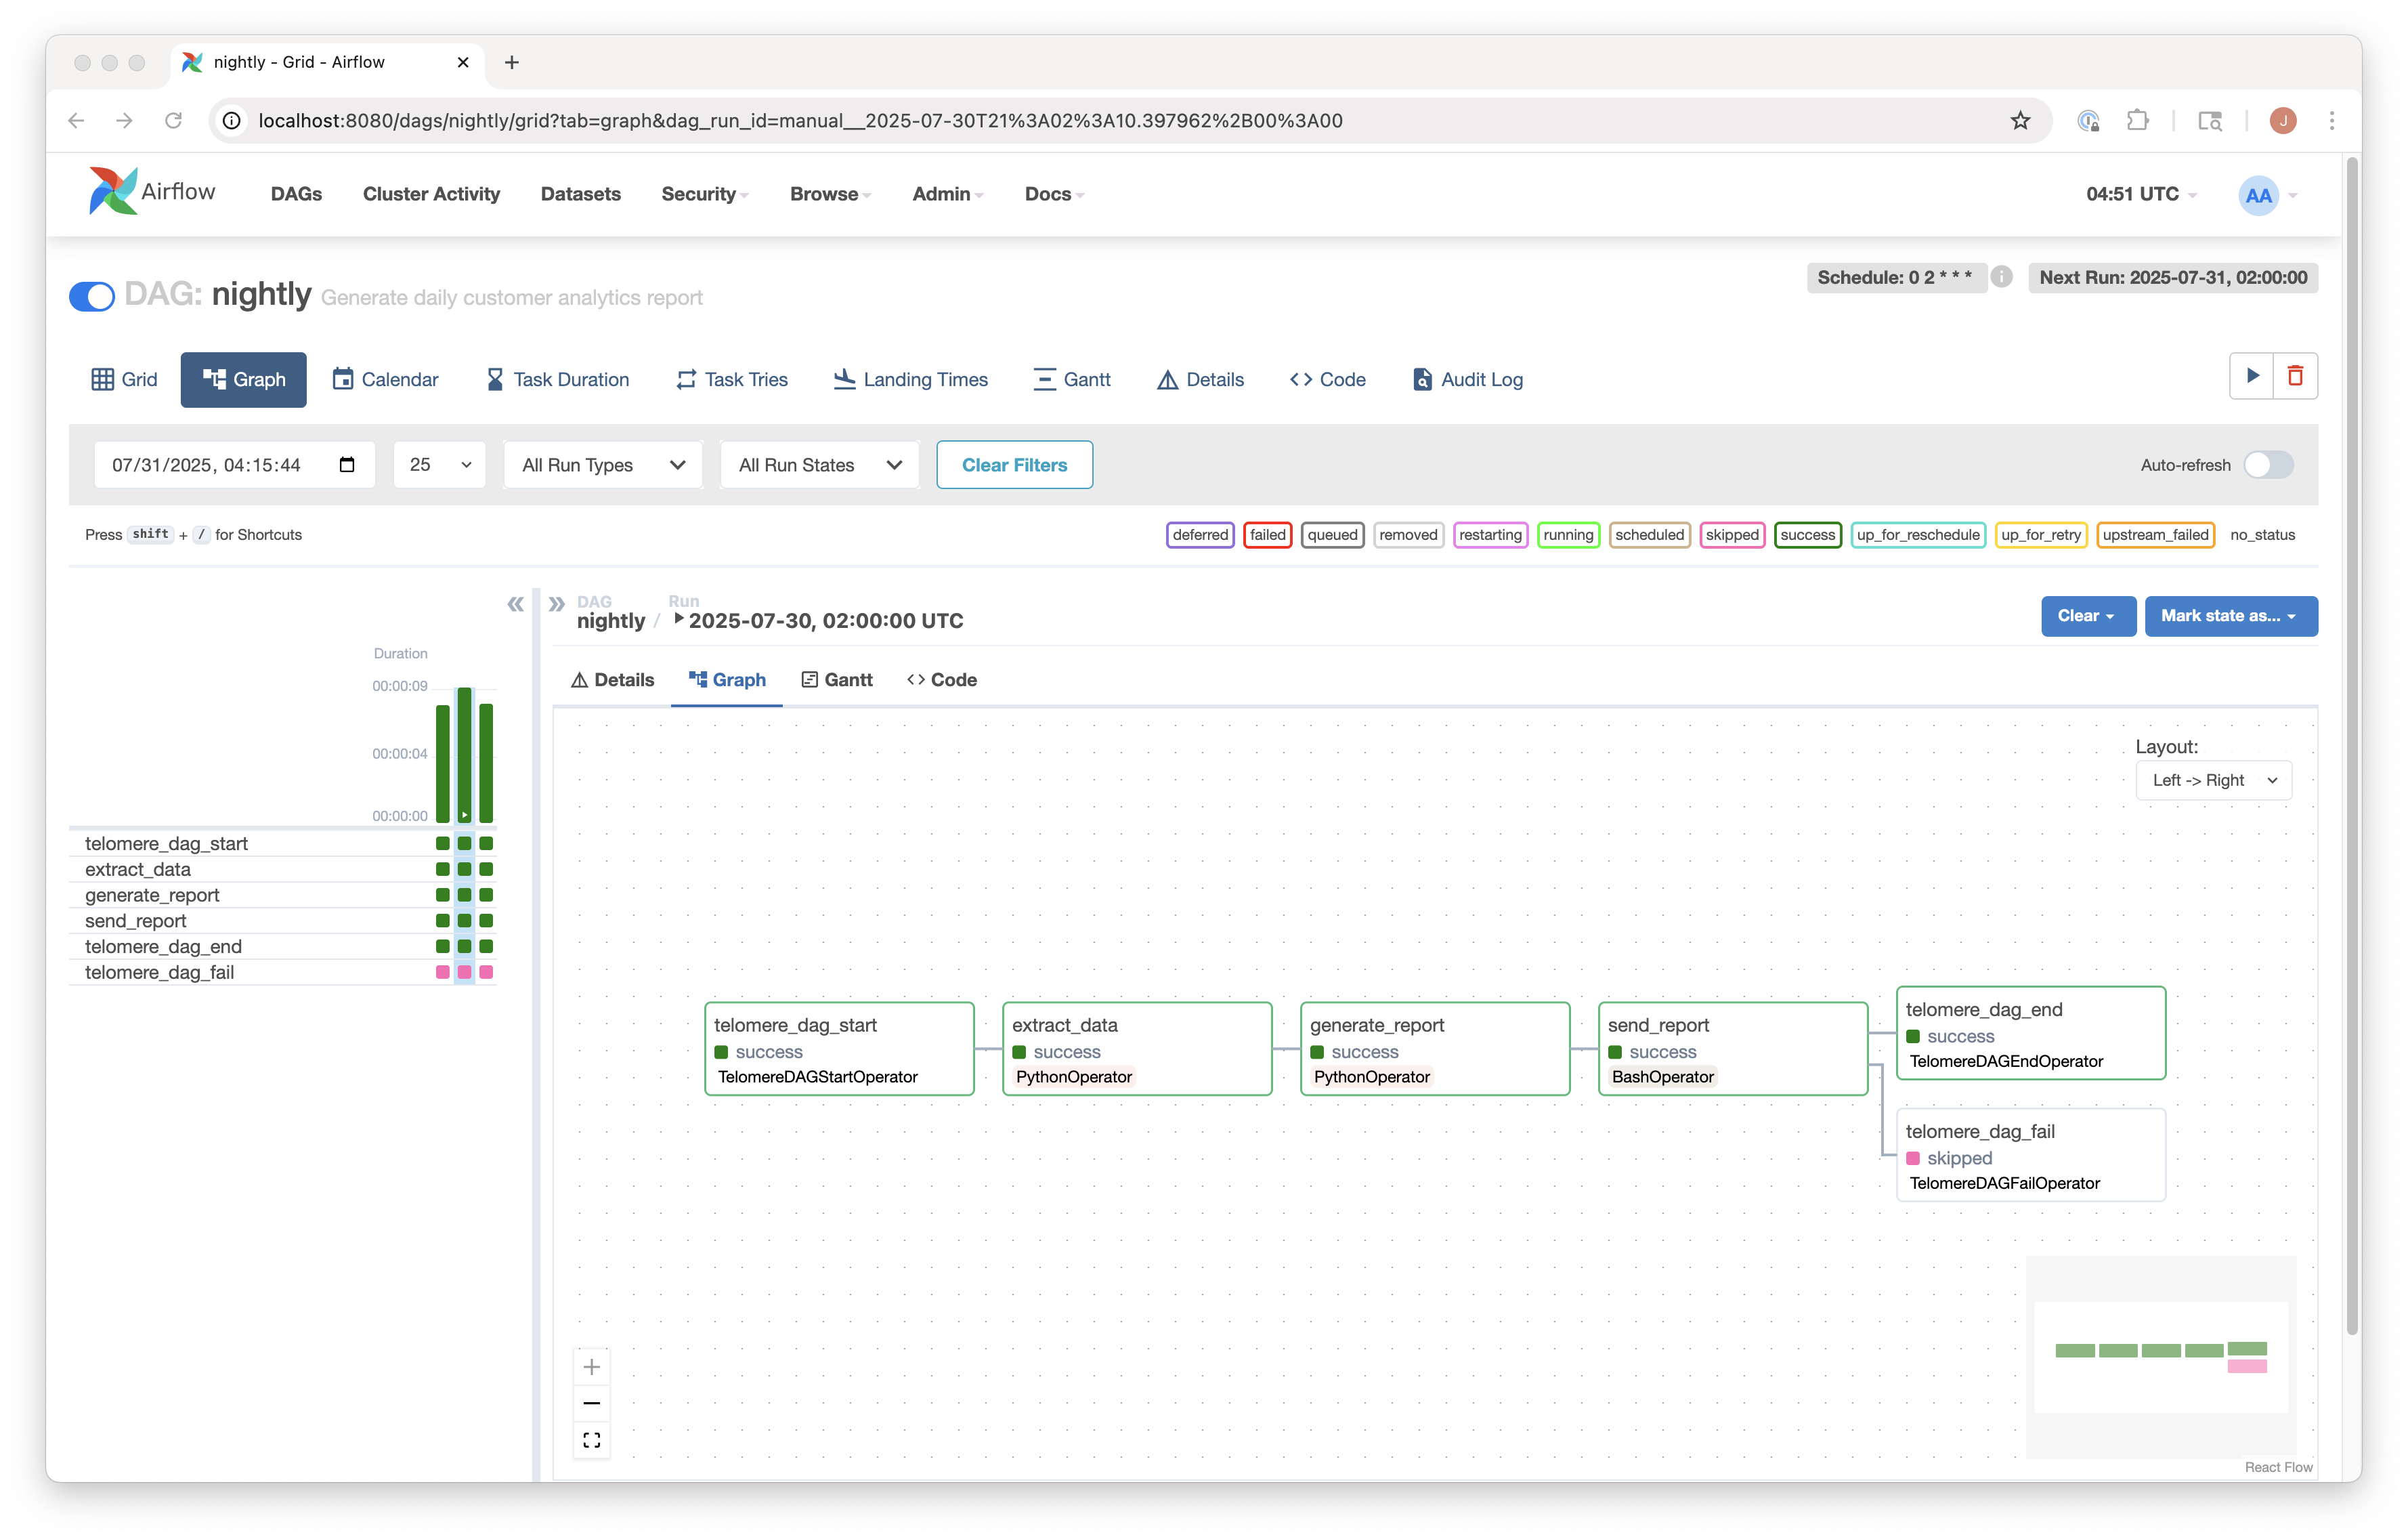Switch to the Gantt tab in toolbar
The height and width of the screenshot is (1539, 2408).
1072,379
